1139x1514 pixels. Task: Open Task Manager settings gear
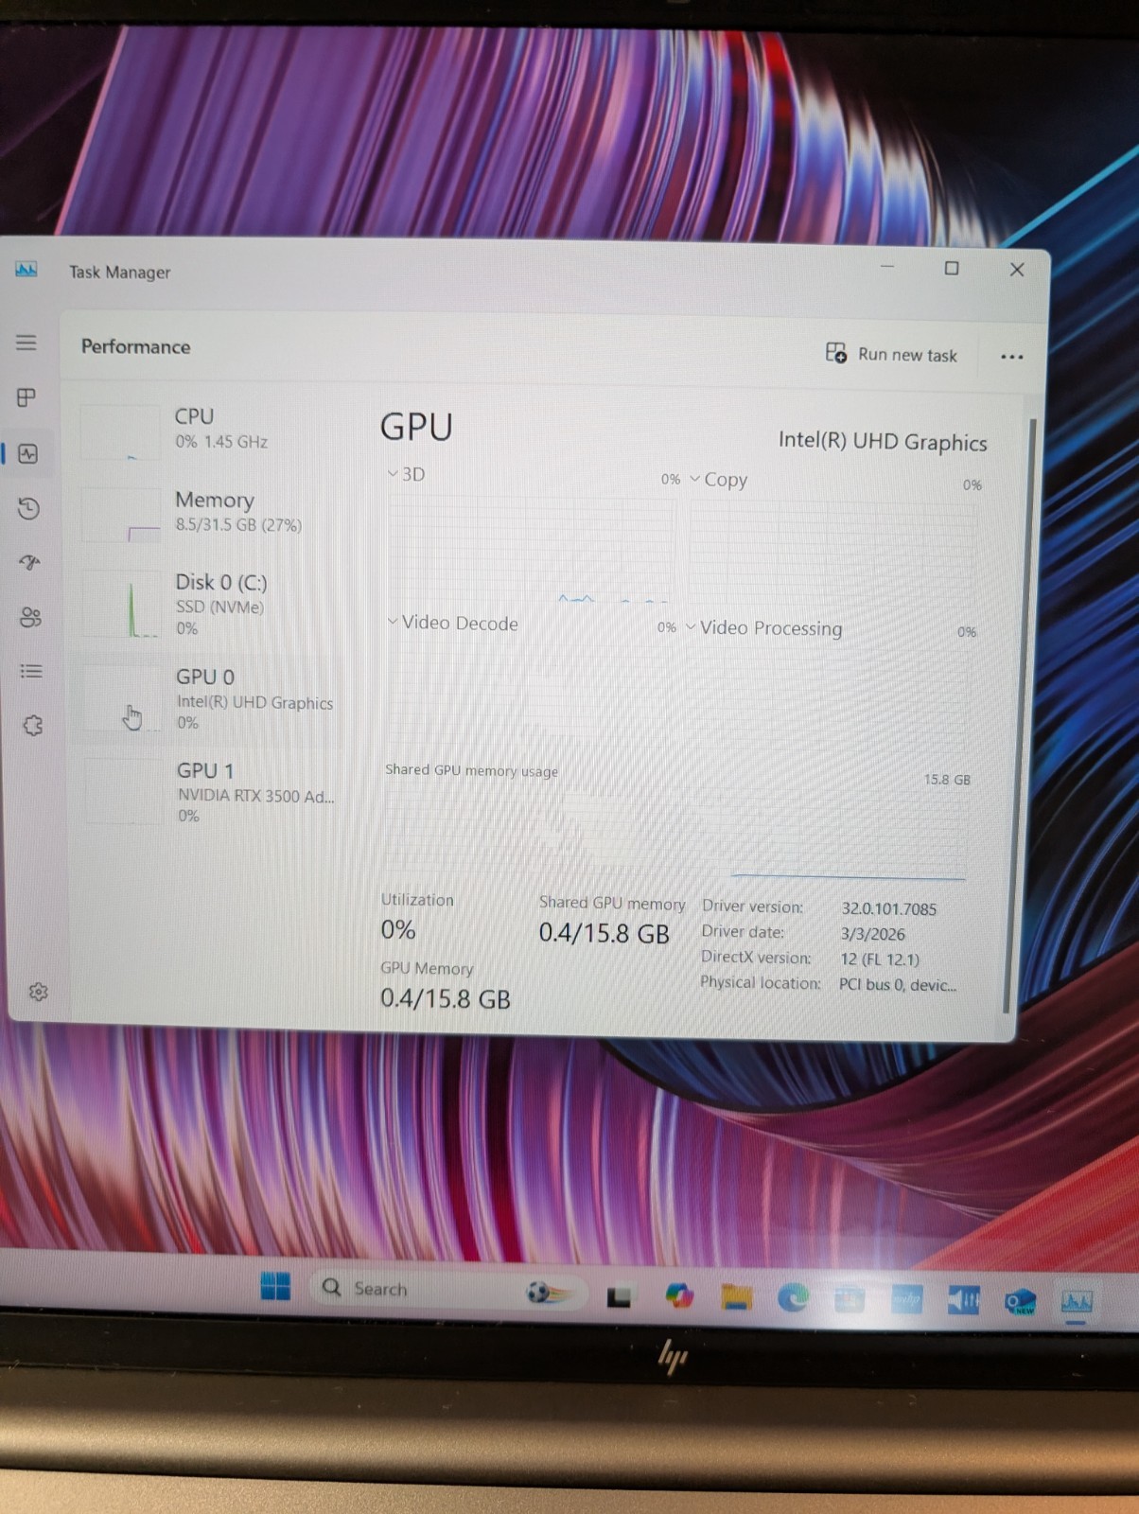38,992
